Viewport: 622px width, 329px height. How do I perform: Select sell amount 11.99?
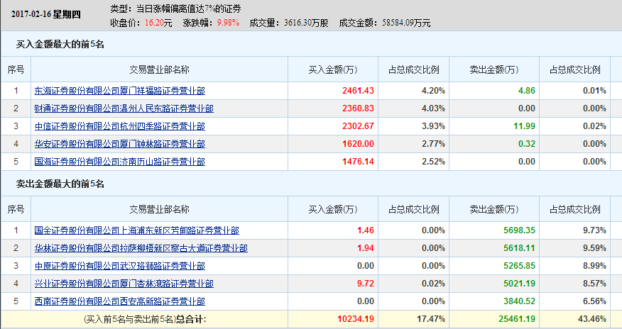tap(525, 126)
